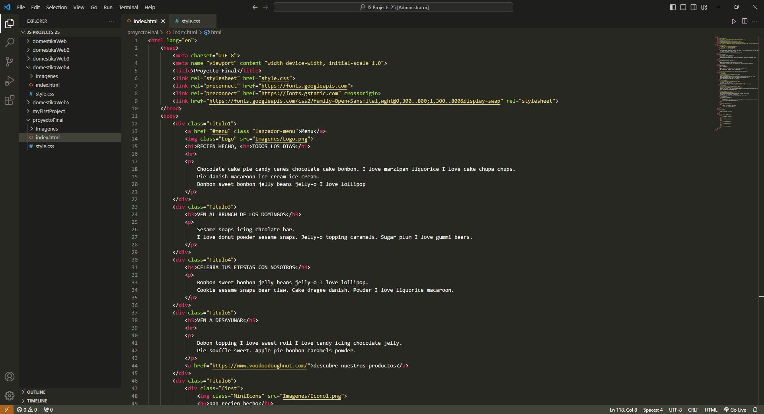The height and width of the screenshot is (414, 764).
Task: Open the Customize Layout icon
Action: pyautogui.click(x=704, y=7)
